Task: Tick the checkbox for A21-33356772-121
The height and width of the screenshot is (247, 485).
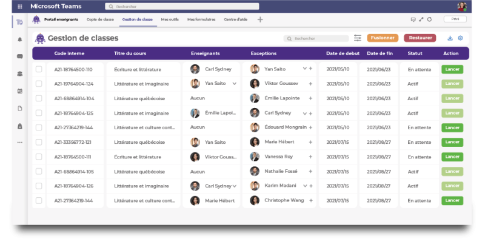Action: [x=39, y=142]
